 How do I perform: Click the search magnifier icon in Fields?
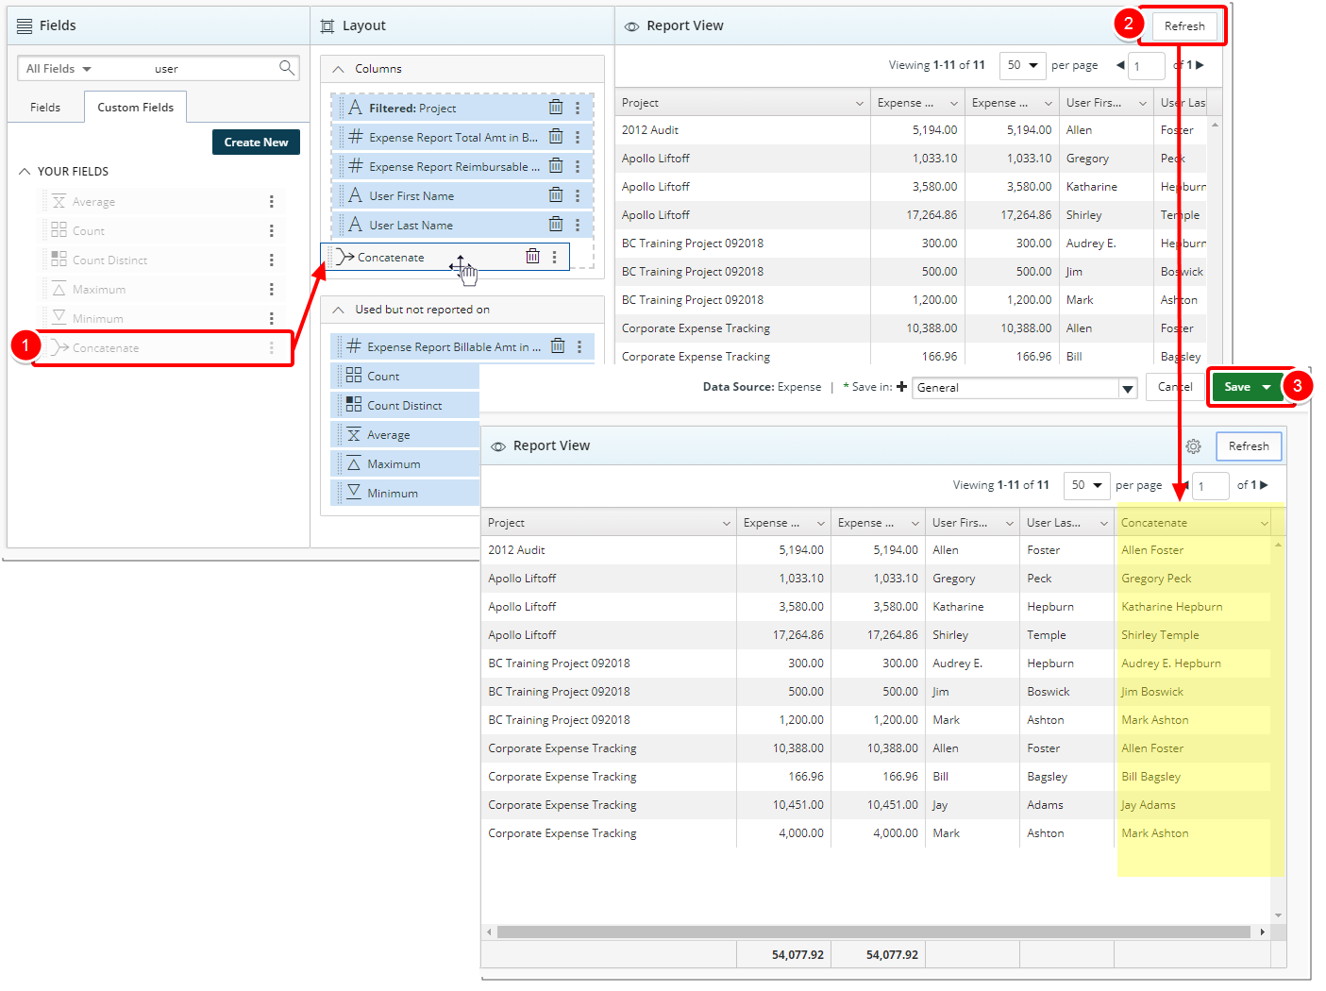[287, 67]
